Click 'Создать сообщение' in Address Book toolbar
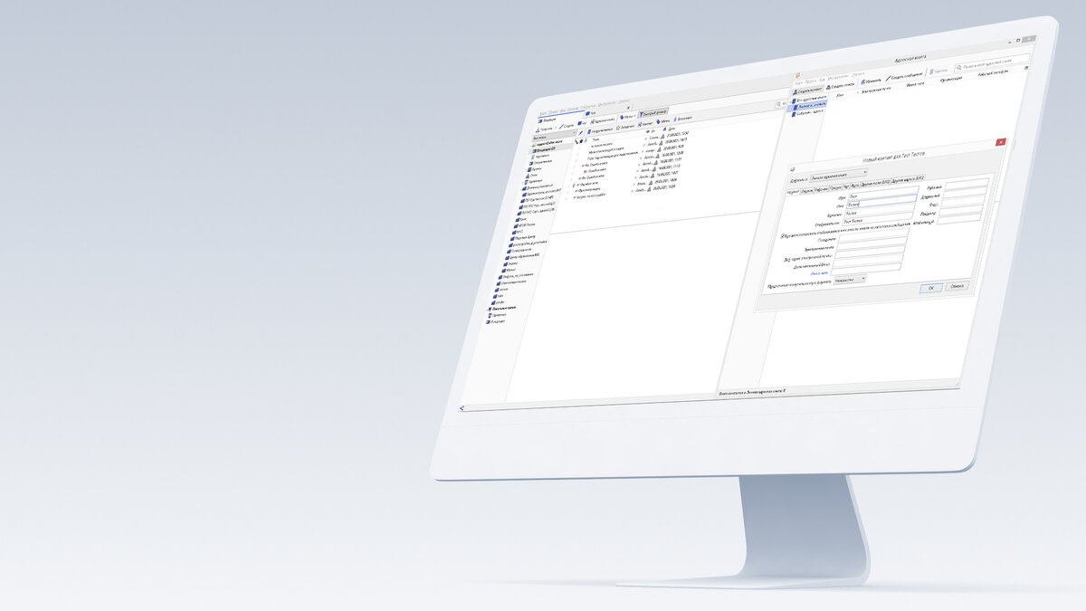The width and height of the screenshot is (1086, 611). click(x=904, y=76)
